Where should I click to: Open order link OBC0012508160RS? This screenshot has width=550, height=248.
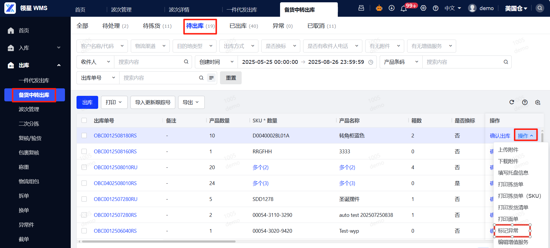point(115,152)
